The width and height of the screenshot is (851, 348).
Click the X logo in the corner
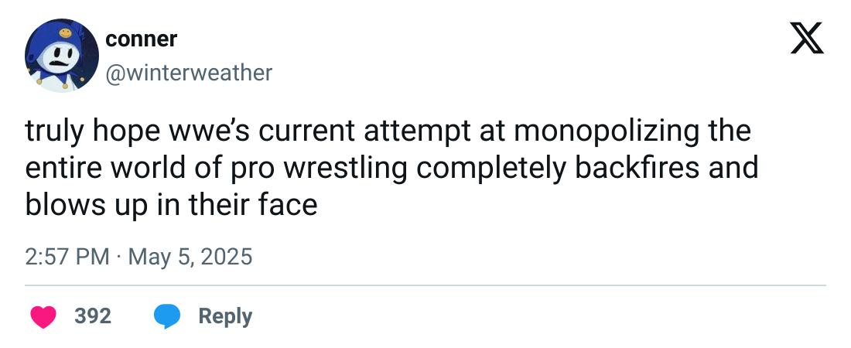(x=807, y=37)
